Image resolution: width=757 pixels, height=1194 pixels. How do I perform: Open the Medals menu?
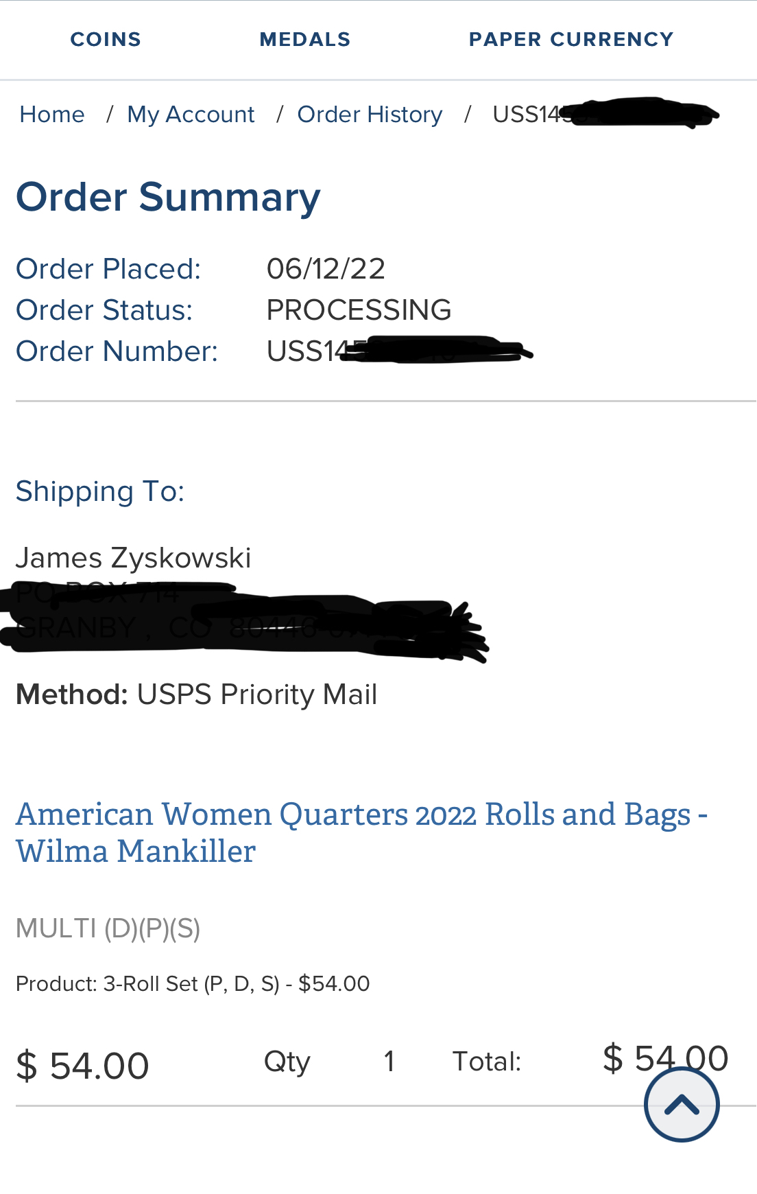point(305,39)
